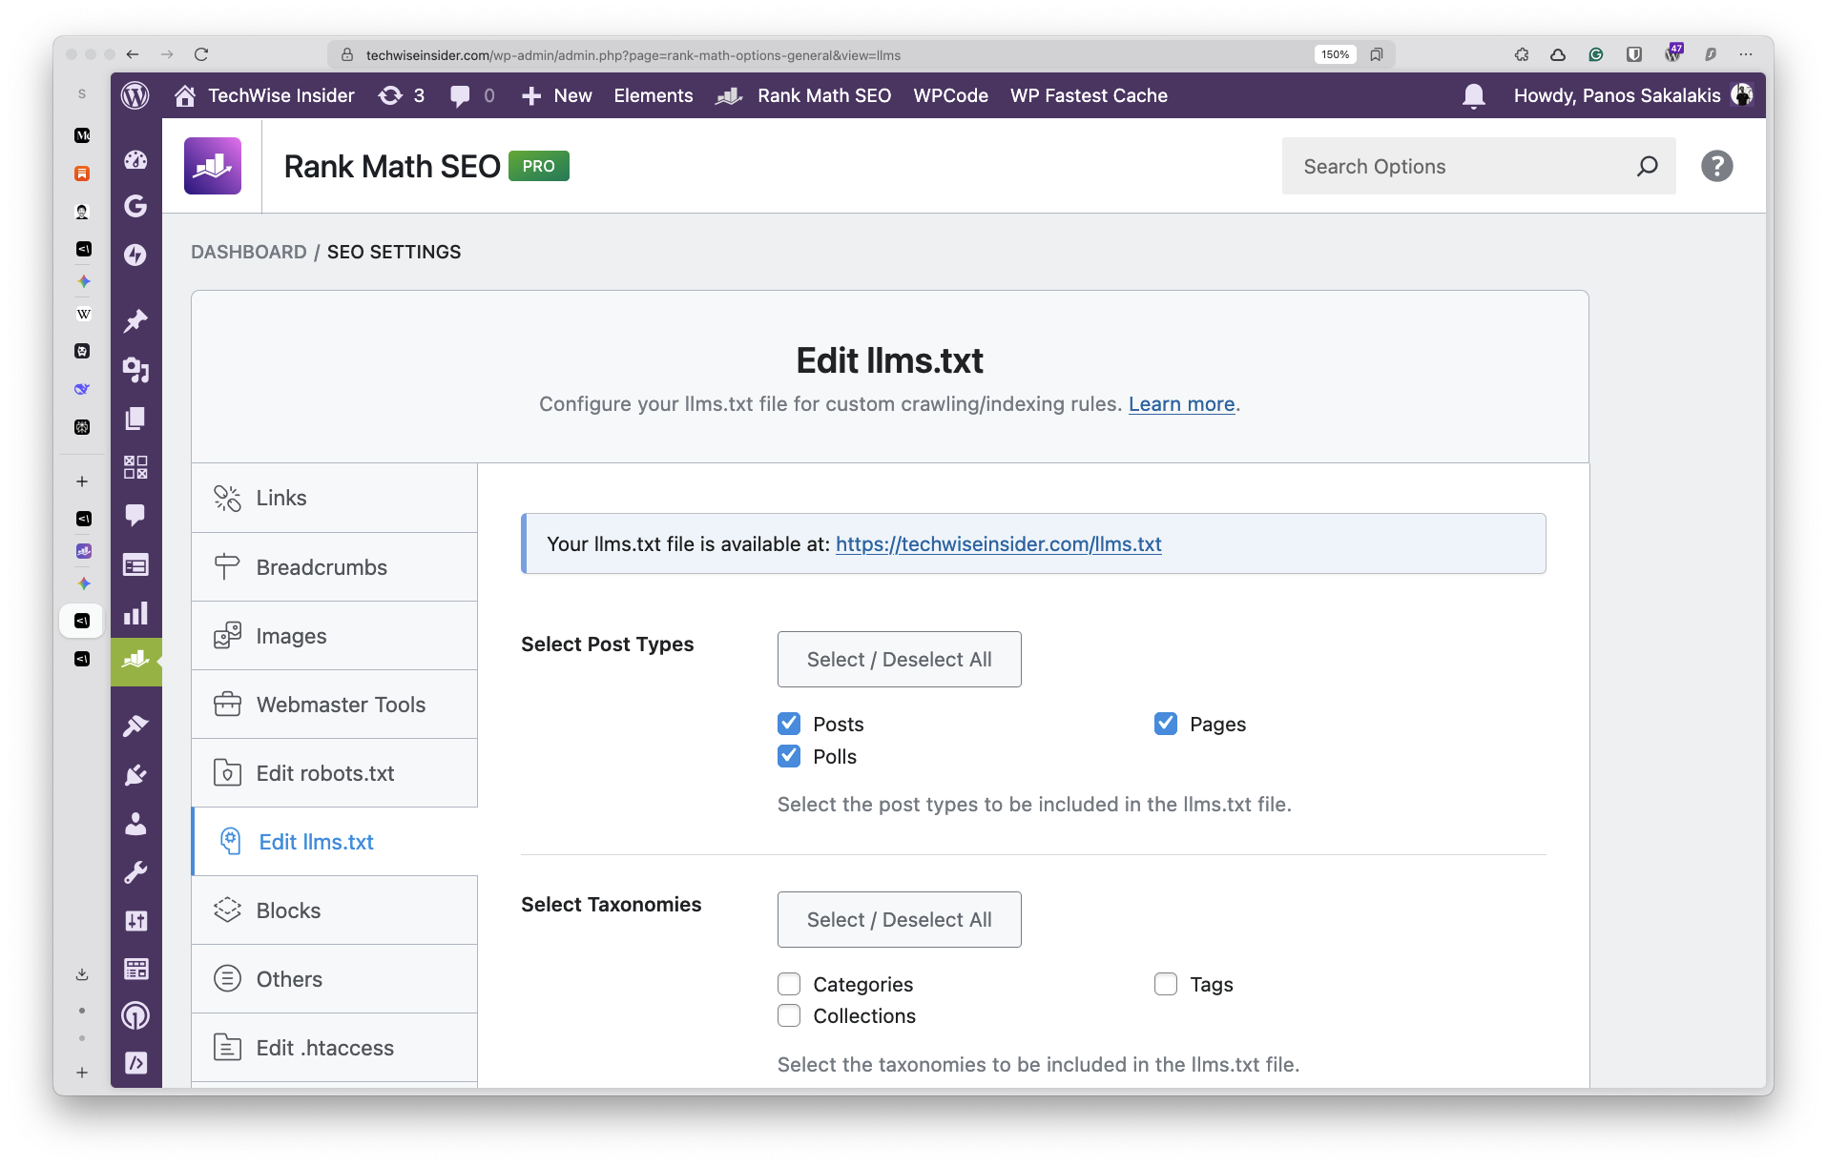Open Plugins via the plug sidebar icon
Screen dimensions: 1827x1166
[135, 775]
